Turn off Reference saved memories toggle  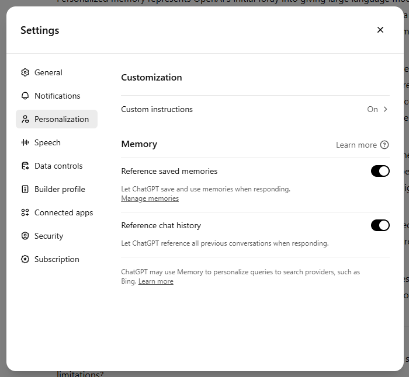coord(380,171)
